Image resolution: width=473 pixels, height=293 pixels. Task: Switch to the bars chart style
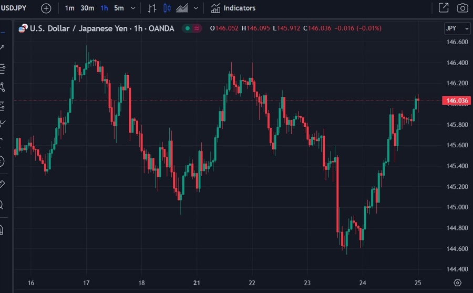coord(152,8)
